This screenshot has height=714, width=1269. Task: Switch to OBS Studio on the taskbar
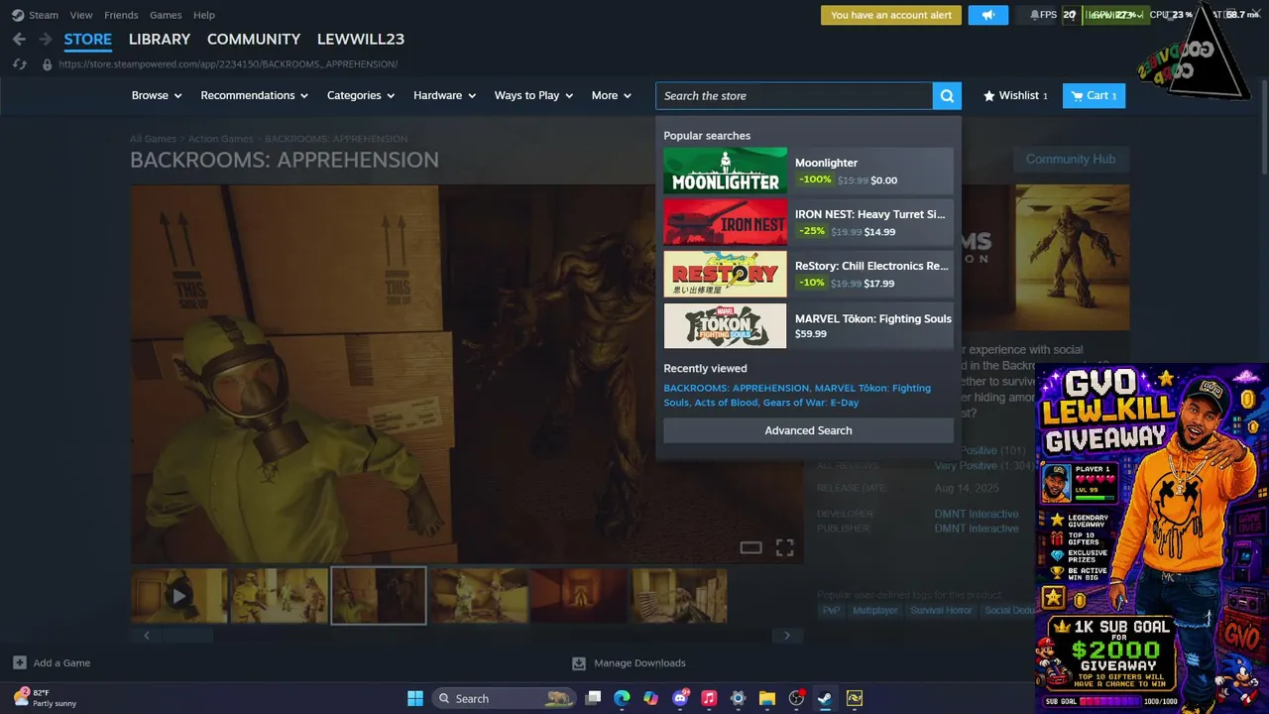[796, 698]
